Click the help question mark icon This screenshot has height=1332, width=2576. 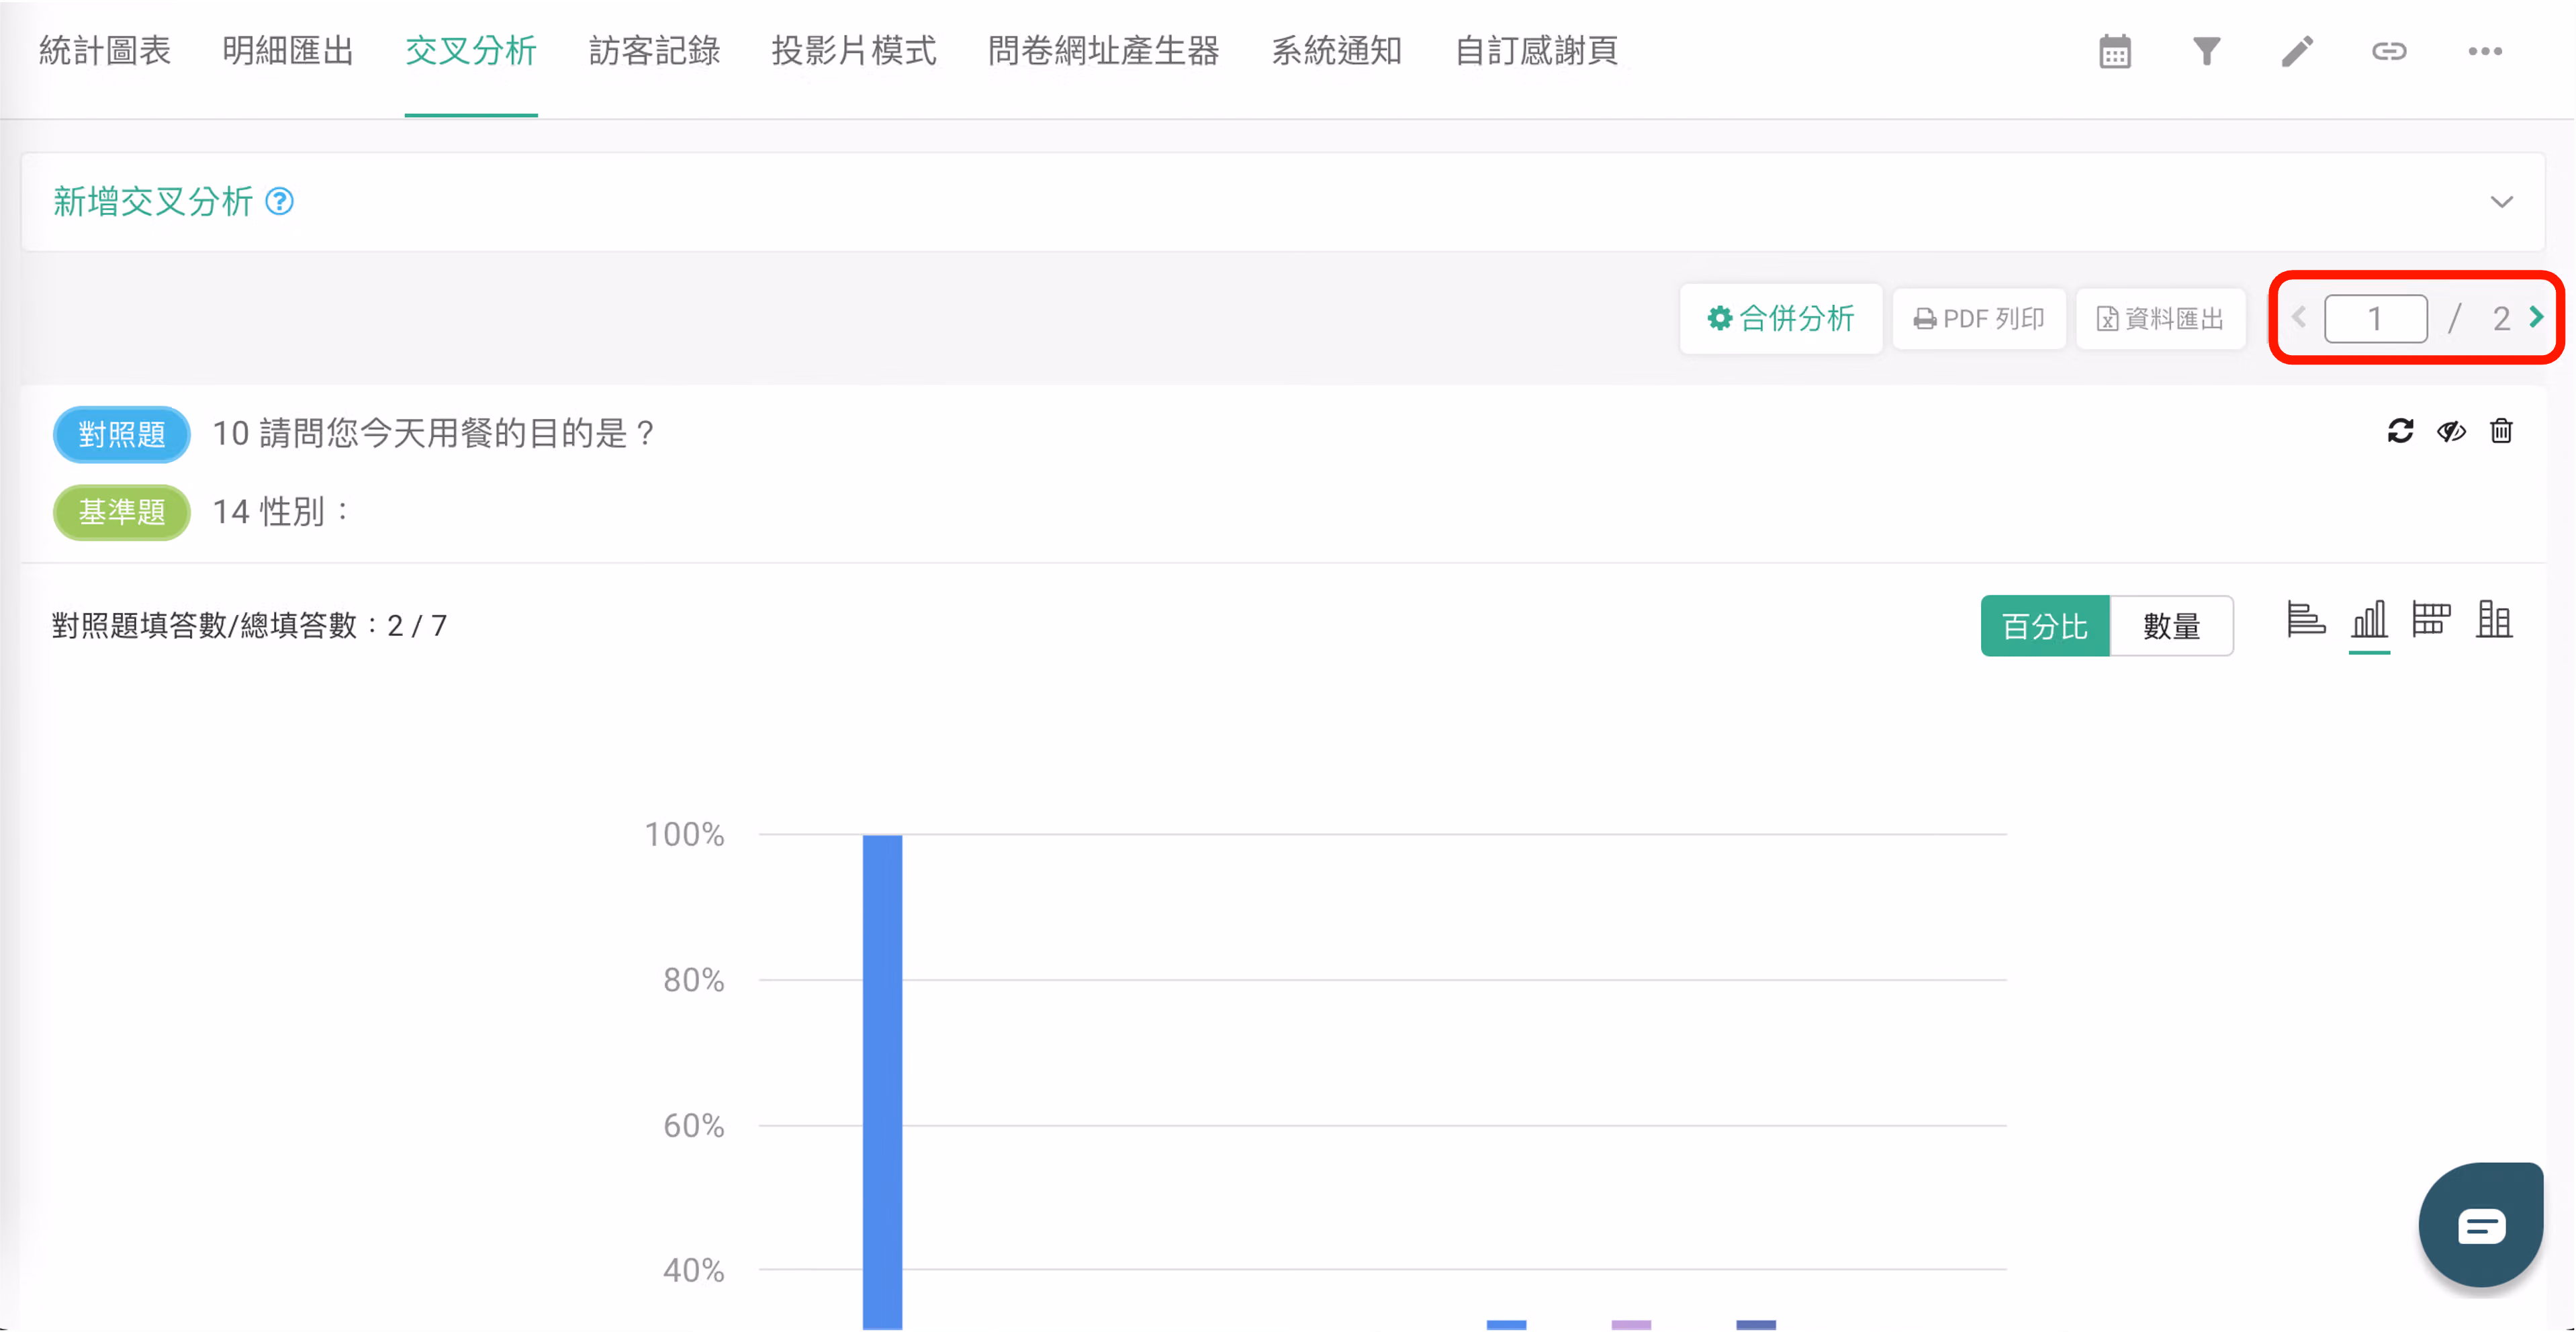tap(279, 202)
